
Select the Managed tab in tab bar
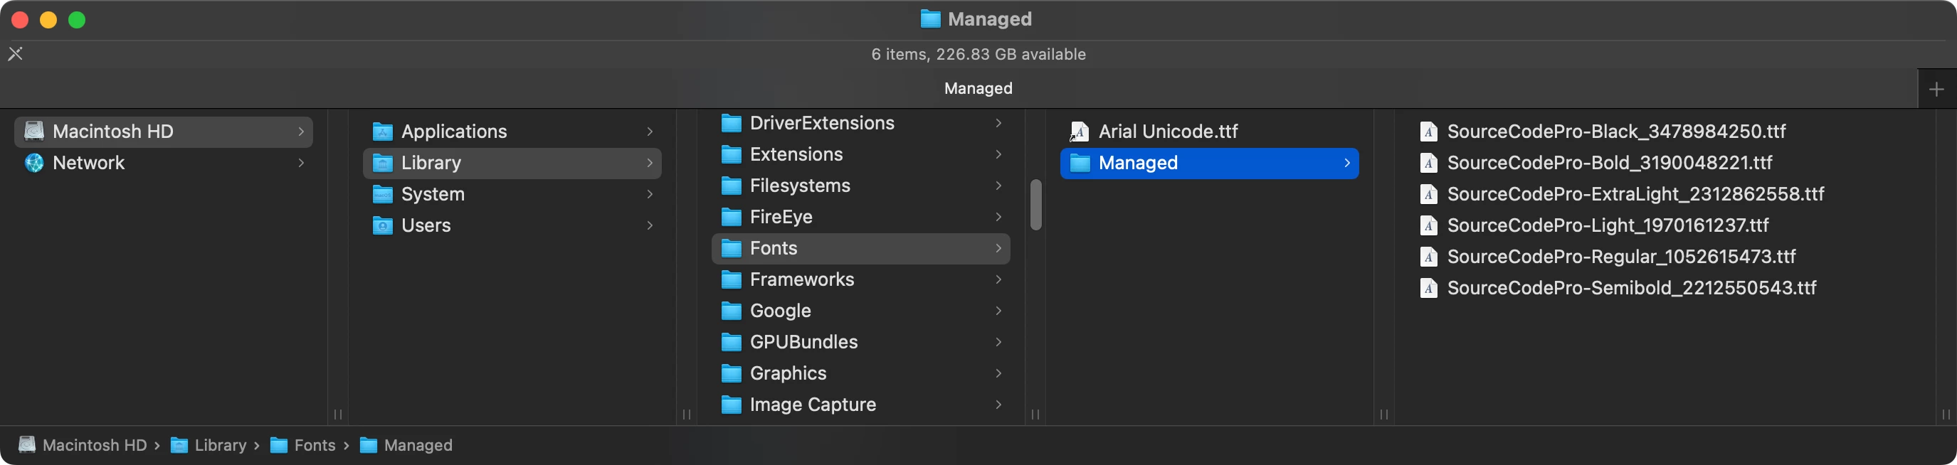point(978,89)
